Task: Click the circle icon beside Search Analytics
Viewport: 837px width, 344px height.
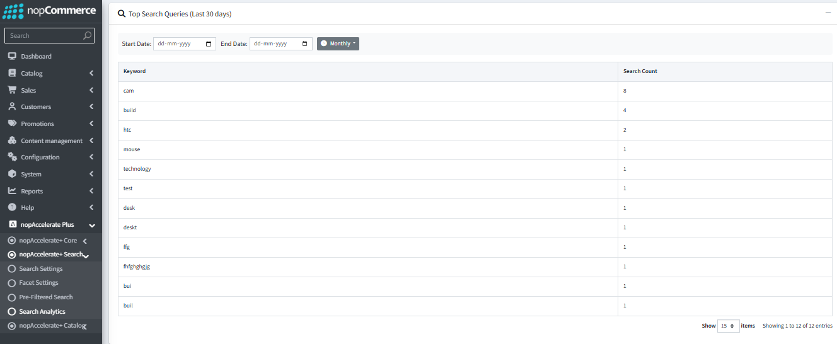Action: (11, 312)
